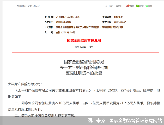The height and width of the screenshot is (125, 164).
Task: Open the green plus 更多 icon
Action: coord(146,6)
